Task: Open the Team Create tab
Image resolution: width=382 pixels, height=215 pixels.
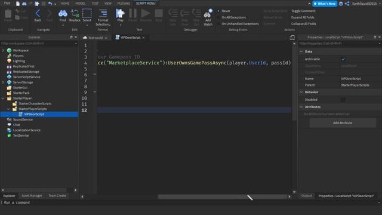Action: pos(57,196)
